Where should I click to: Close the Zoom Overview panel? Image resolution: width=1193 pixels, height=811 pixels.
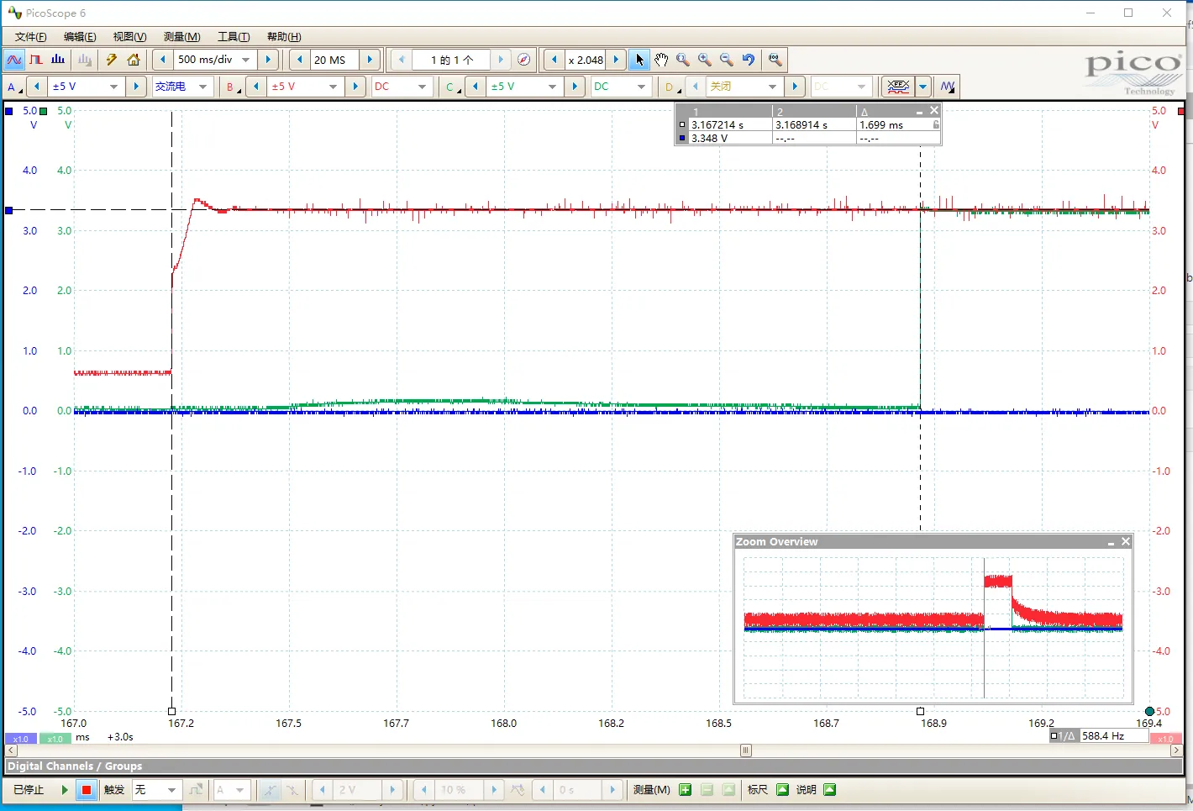pos(1126,542)
